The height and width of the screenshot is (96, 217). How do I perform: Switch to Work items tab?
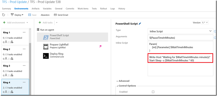tap(83, 8)
